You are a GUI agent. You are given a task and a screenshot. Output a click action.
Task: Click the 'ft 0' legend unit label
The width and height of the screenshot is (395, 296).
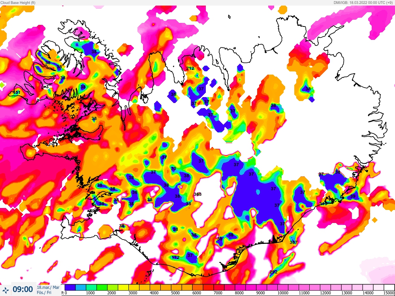tap(64, 293)
